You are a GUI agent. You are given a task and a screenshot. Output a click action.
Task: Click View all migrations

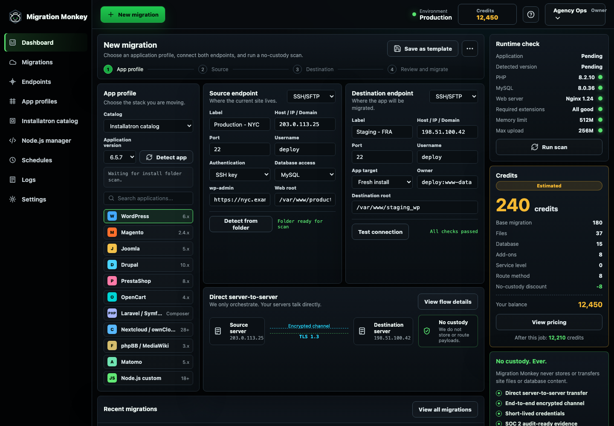click(445, 409)
